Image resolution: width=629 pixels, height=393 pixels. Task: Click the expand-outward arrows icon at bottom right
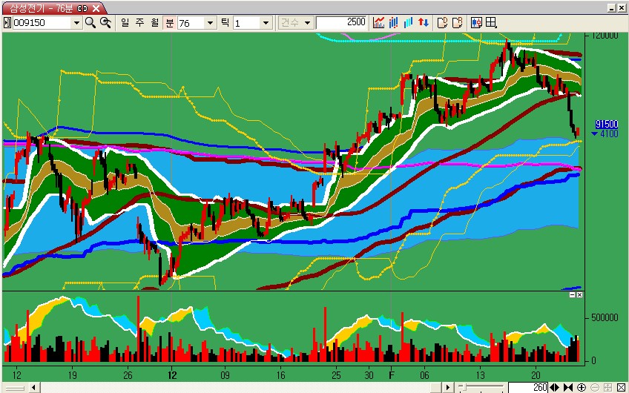click(555, 387)
